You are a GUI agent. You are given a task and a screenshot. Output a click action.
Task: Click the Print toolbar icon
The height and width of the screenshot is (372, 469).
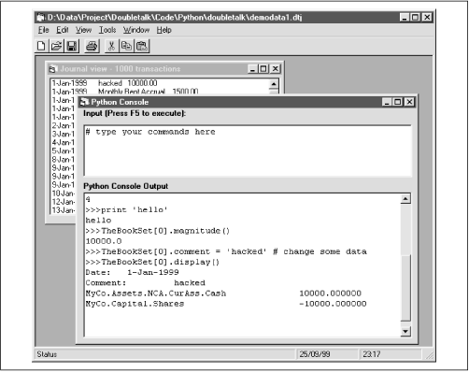pyautogui.click(x=92, y=46)
